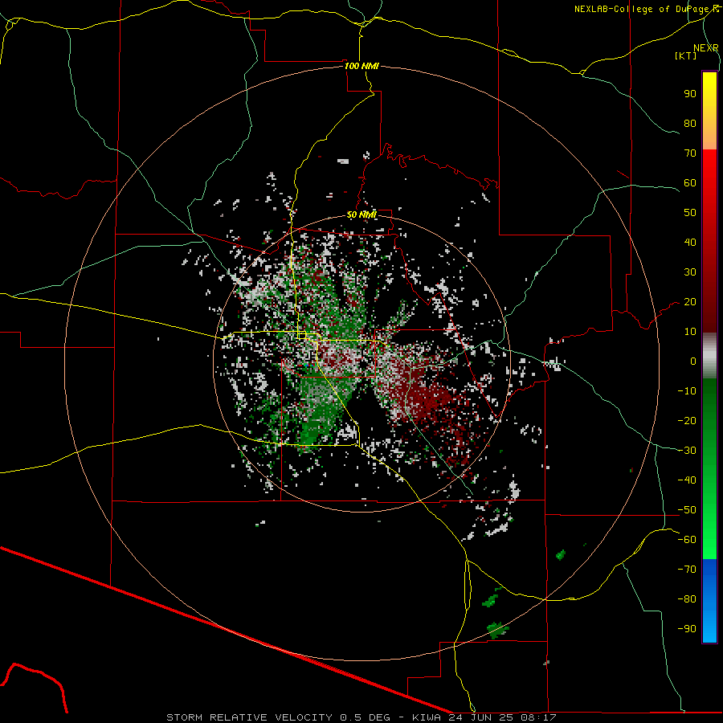Click the positive 10 scale label
The height and width of the screenshot is (723, 723).
690,332
